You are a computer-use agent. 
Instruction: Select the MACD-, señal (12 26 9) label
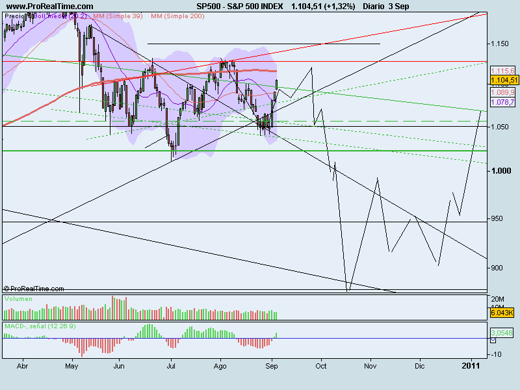pos(40,326)
